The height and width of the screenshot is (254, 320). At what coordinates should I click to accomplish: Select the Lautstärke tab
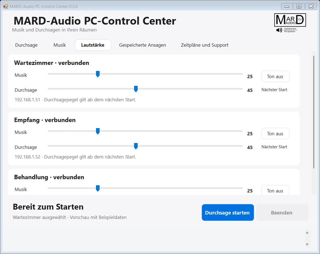[93, 45]
